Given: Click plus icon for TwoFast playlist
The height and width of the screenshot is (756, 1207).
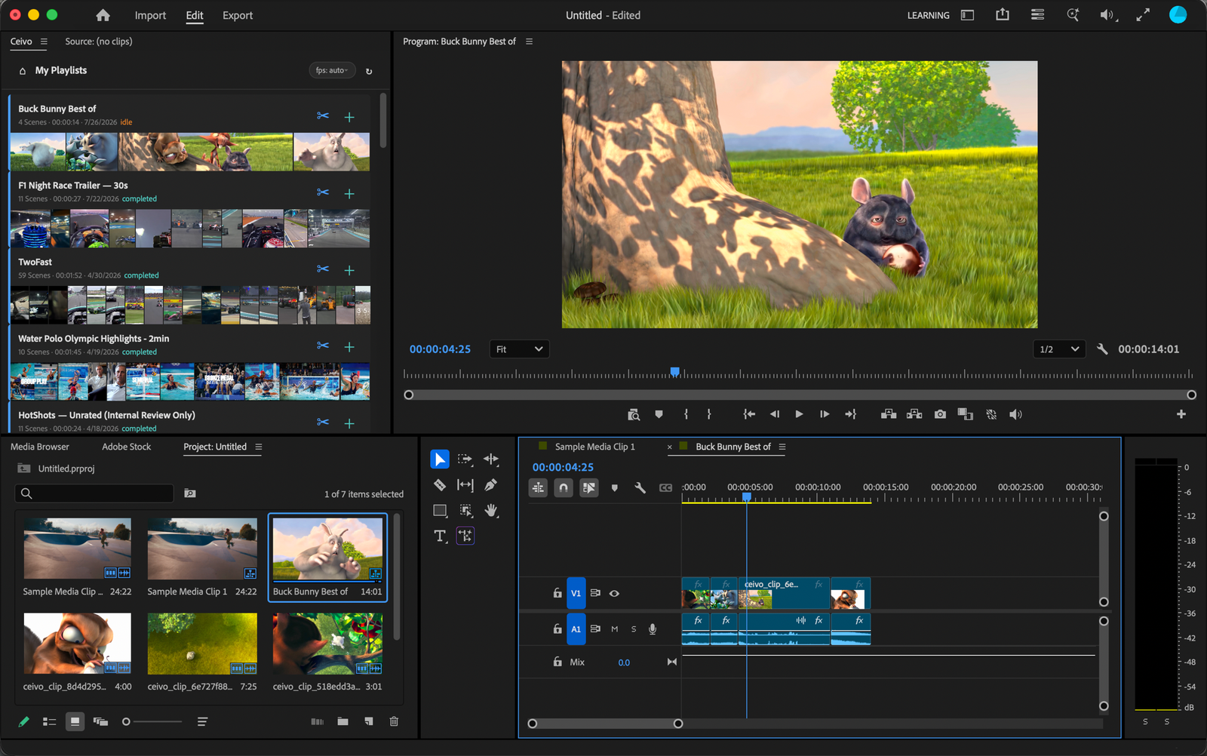Looking at the screenshot, I should 349,270.
